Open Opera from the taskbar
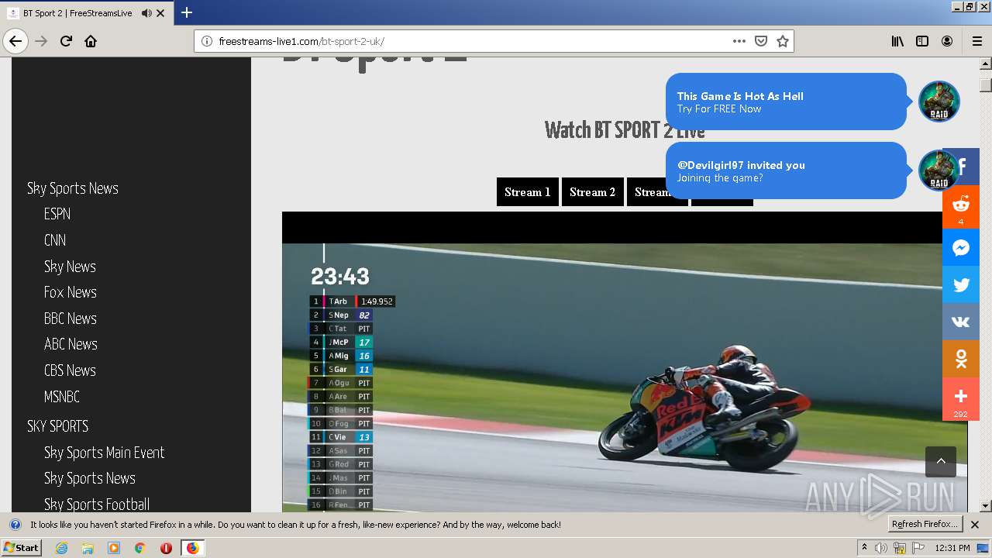 pos(166,548)
